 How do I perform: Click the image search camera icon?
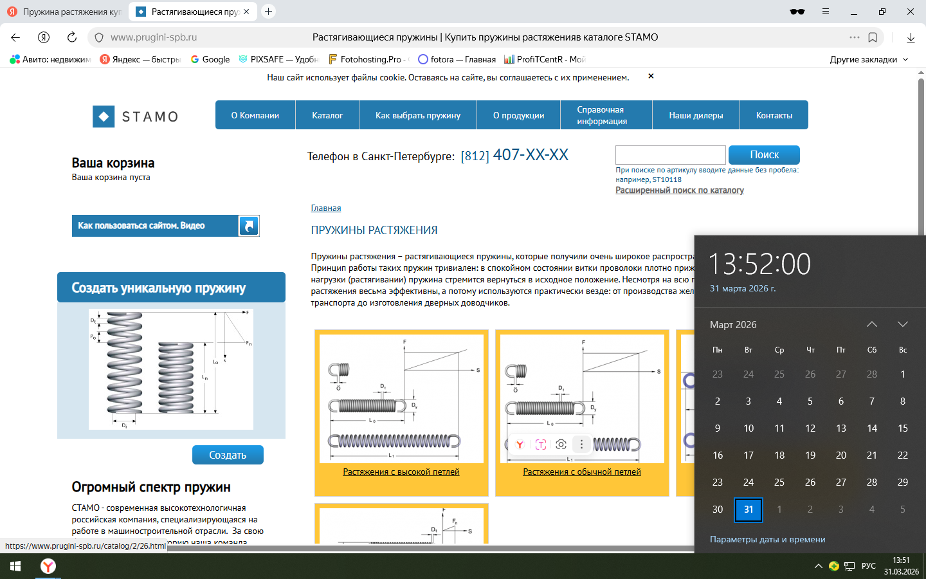(x=561, y=445)
